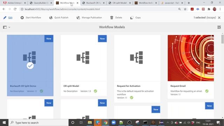Go back in browser history
This screenshot has height=126, width=224.
[4, 9]
